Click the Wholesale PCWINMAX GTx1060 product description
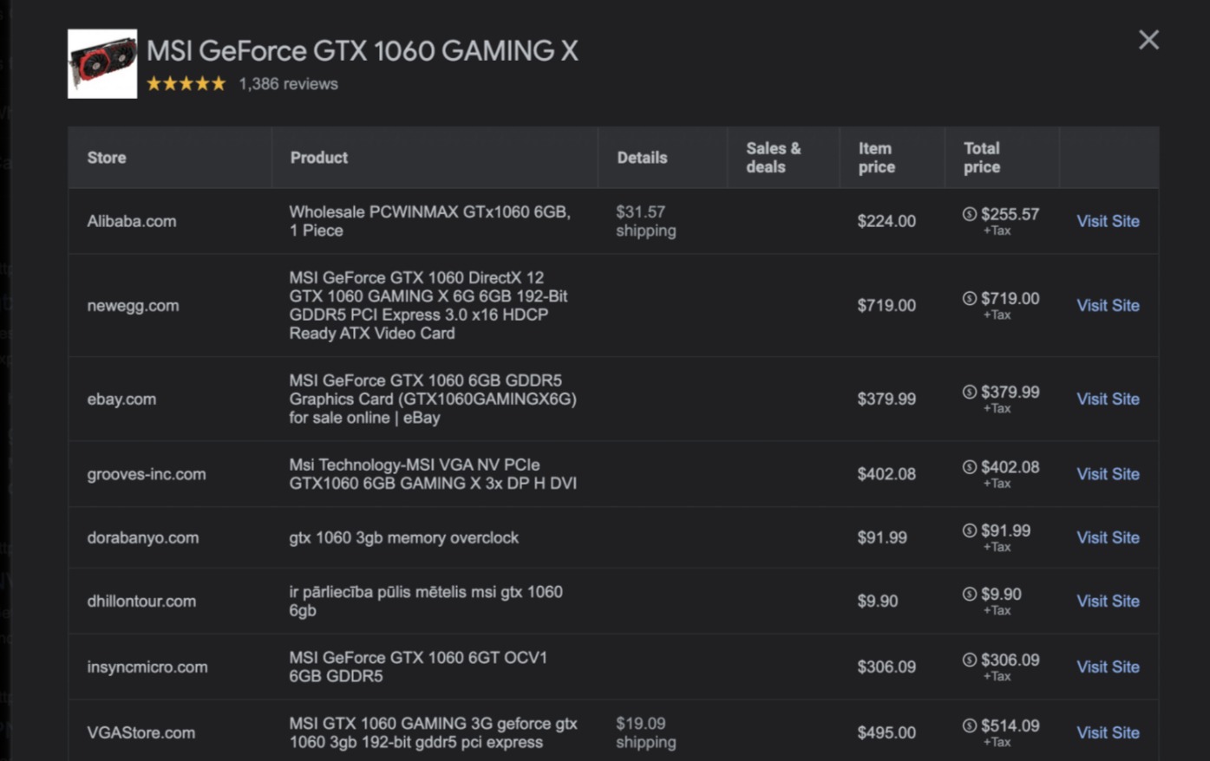This screenshot has width=1210, height=761. click(x=429, y=221)
